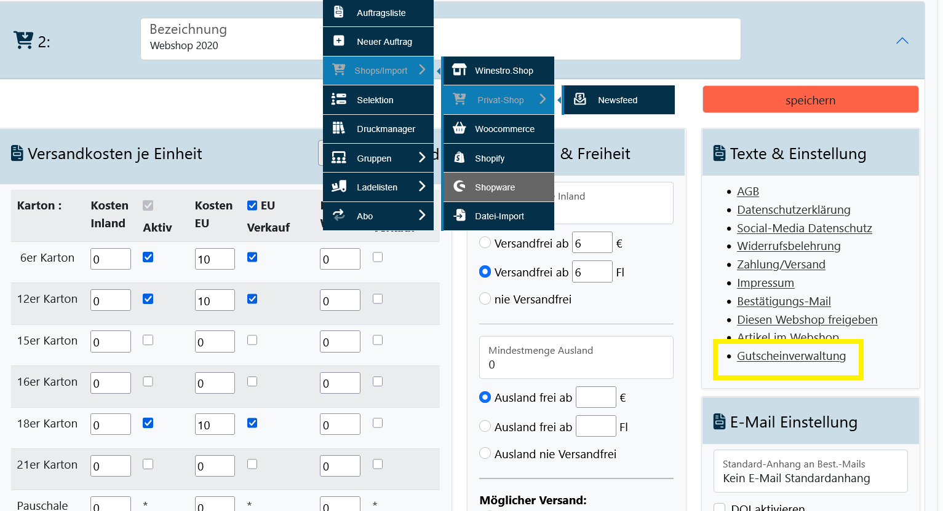Open the Datenschutzerklärung link
This screenshot has width=943, height=511.
pyautogui.click(x=794, y=210)
